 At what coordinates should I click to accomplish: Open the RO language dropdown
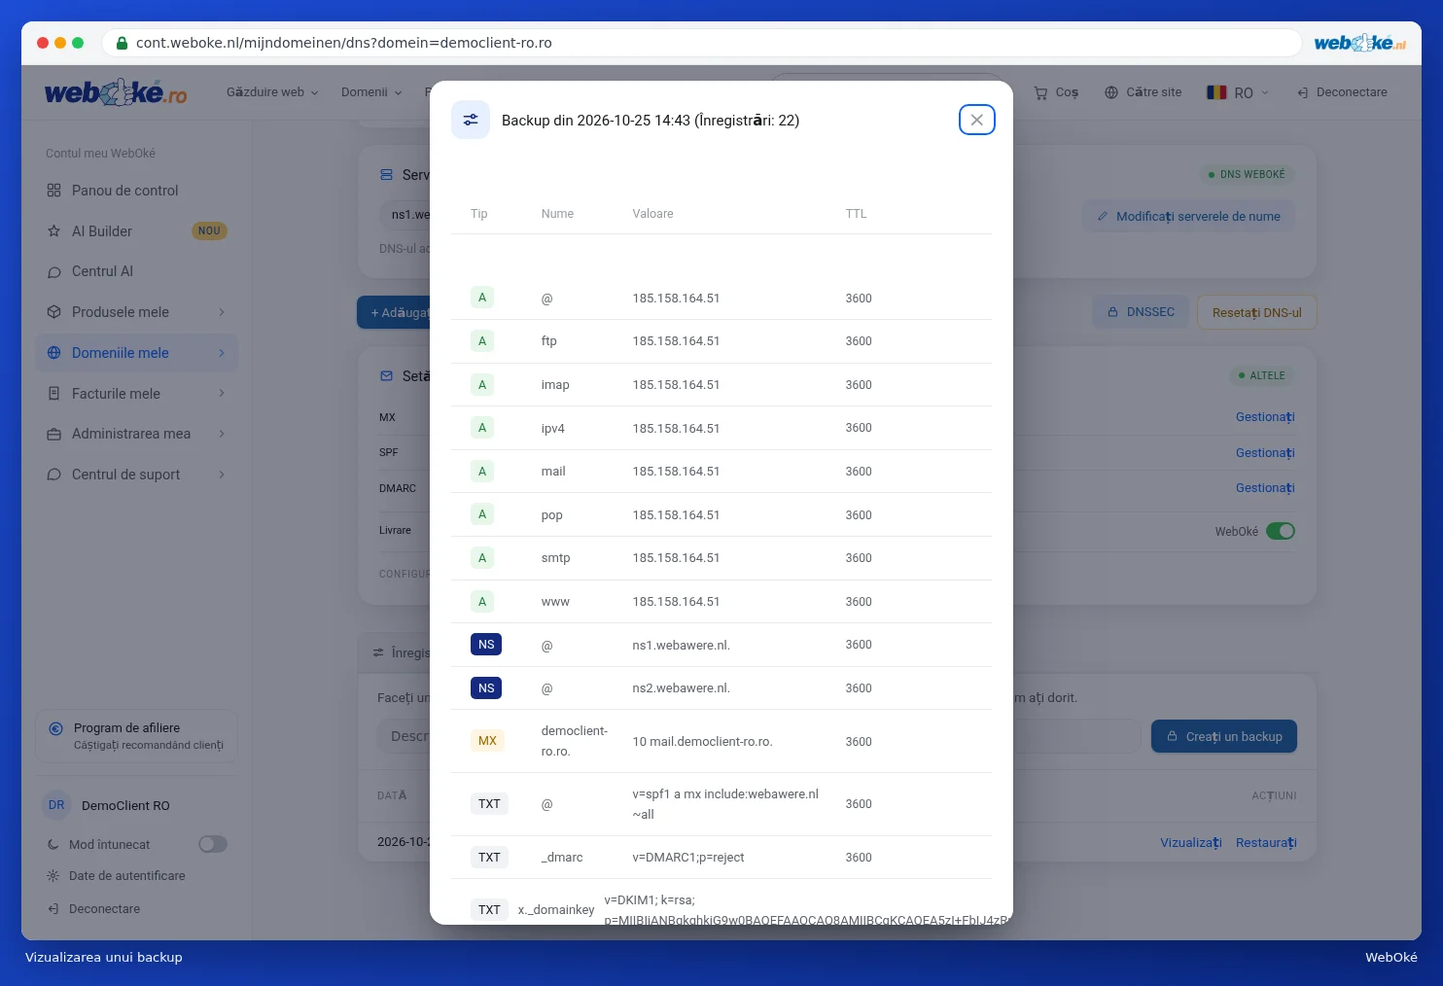pos(1238,92)
